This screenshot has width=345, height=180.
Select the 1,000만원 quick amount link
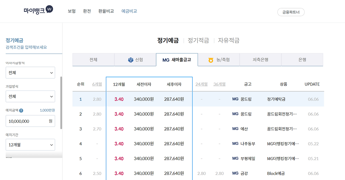click(x=47, y=110)
